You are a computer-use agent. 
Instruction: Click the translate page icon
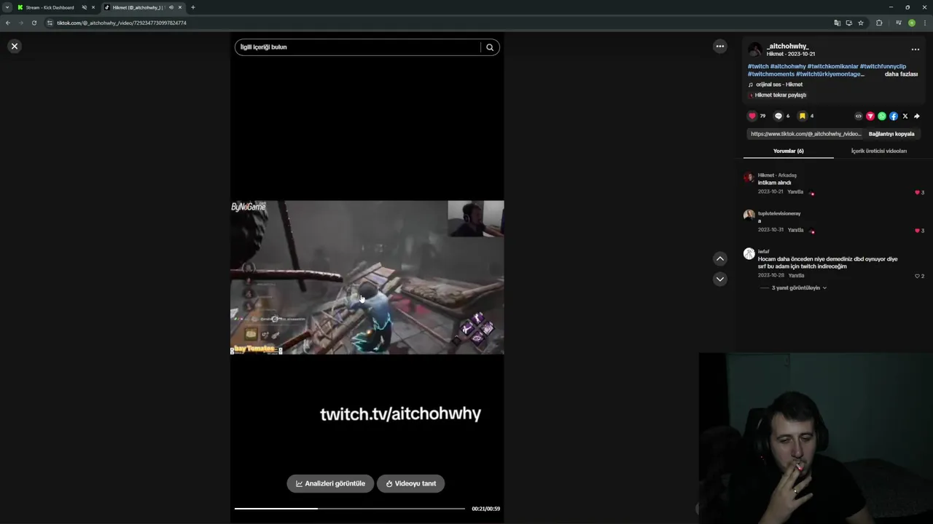pos(838,23)
